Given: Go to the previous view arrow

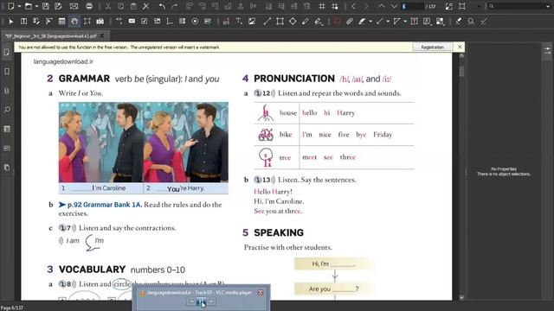Looking at the screenshot, I should 353,6.
